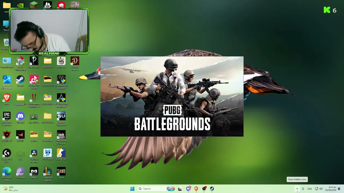Screen dimensions: 344x193
Task: Open the volume speaker tray icon
Action: (x=321, y=189)
